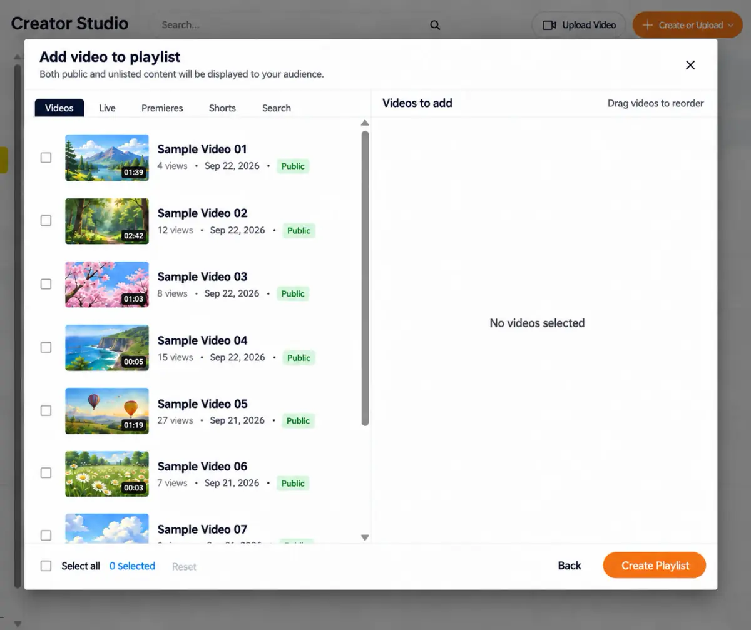Viewport: 751px width, 630px height.
Task: Click the Sample Video 02 forest thumbnail
Action: click(107, 221)
